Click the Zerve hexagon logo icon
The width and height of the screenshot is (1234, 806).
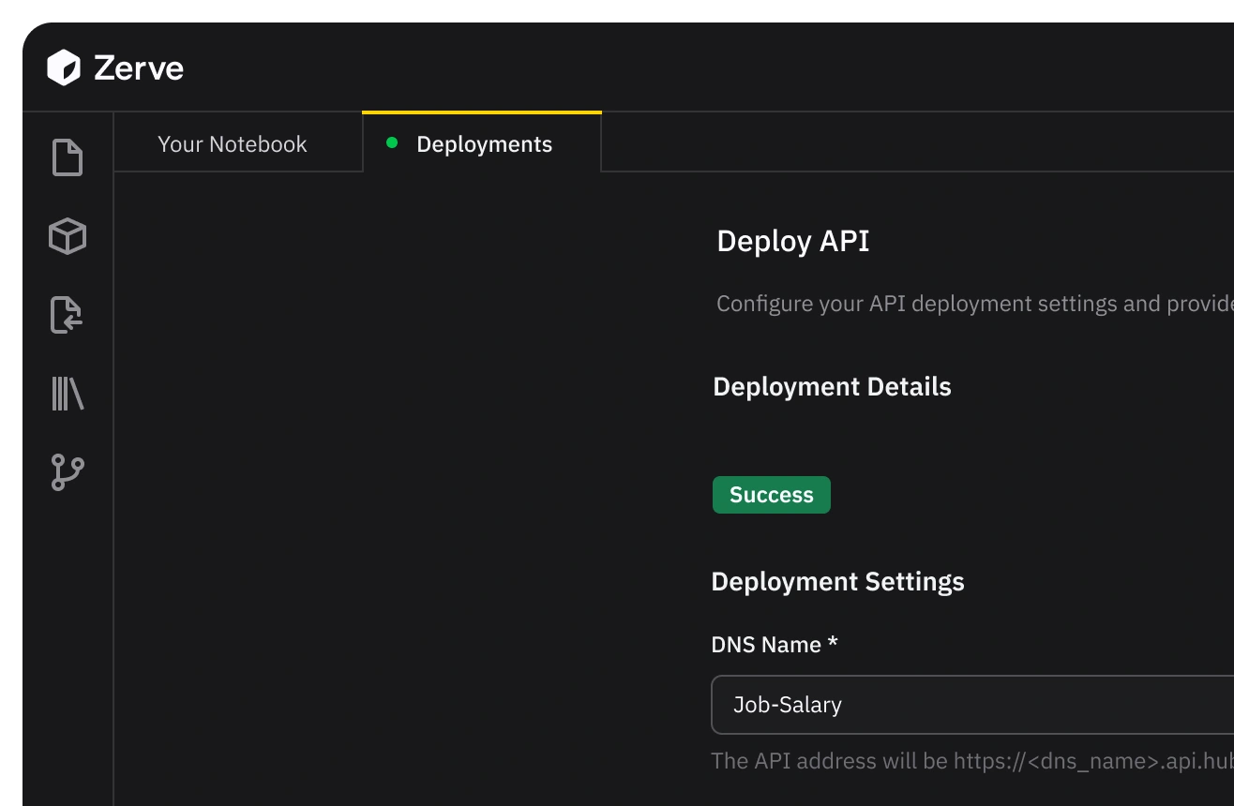64,68
